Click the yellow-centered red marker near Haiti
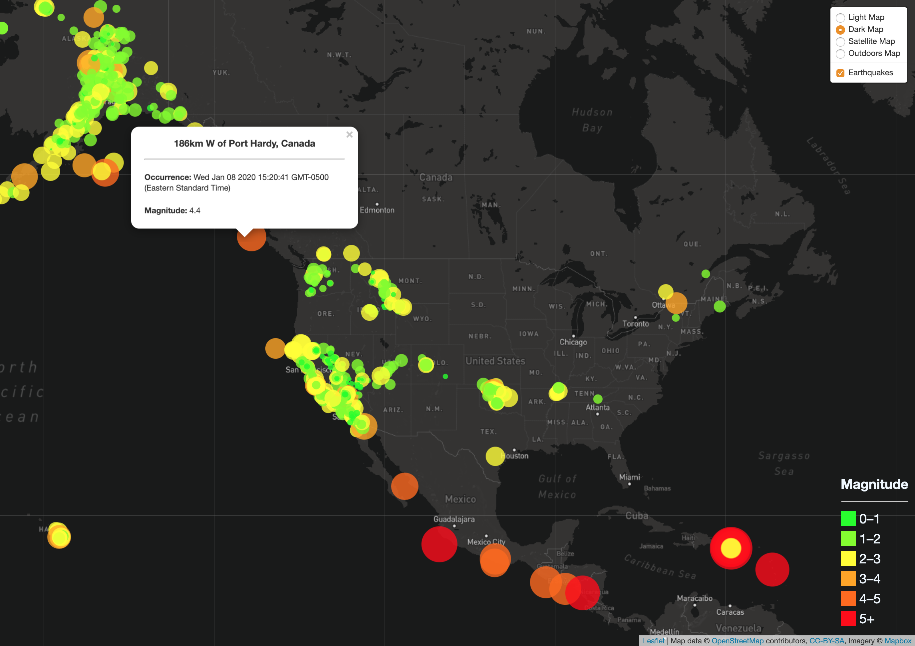This screenshot has height=646, width=915. click(x=731, y=548)
